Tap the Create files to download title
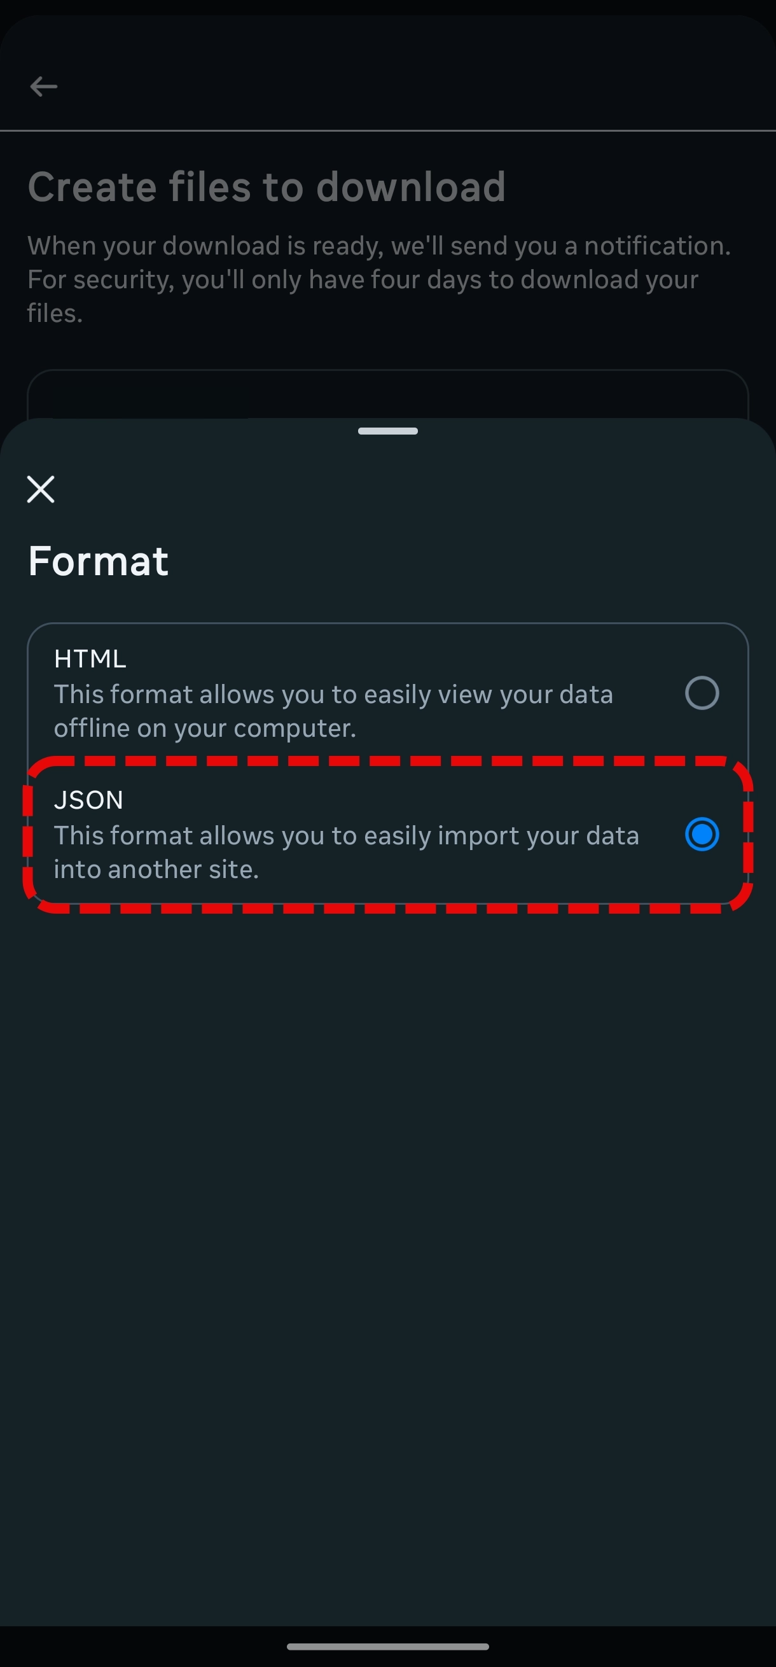This screenshot has width=776, height=1667. [266, 186]
